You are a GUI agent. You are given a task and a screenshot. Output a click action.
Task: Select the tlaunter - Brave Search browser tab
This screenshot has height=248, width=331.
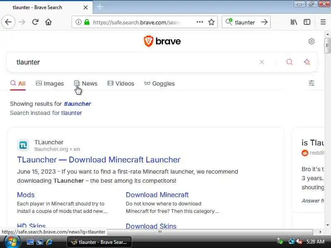click(46, 7)
